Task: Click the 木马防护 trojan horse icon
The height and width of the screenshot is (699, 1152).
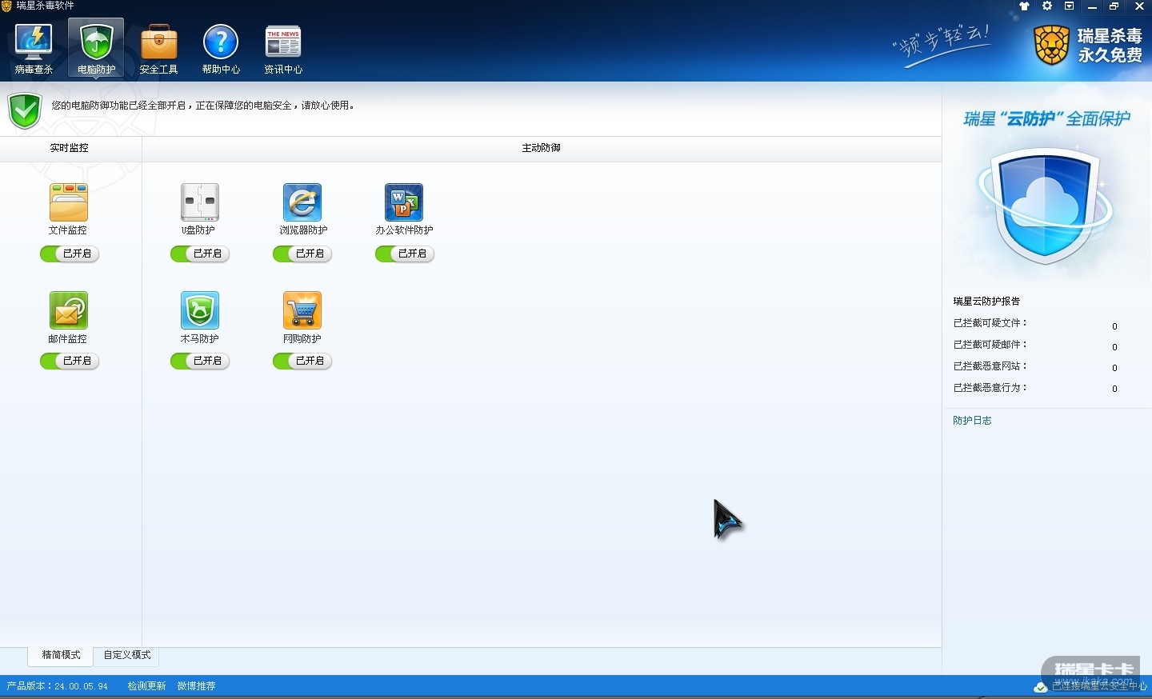Action: (x=199, y=310)
